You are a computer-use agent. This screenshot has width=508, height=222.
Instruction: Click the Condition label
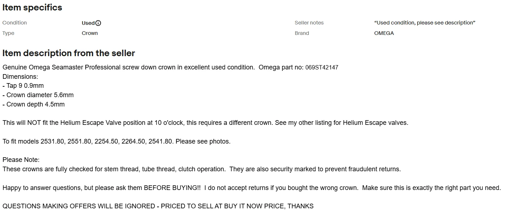coord(14,23)
